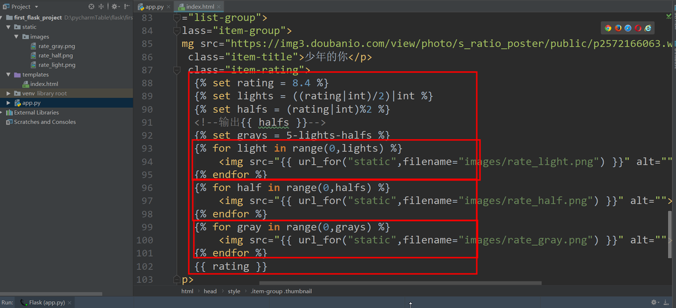Collapse the static folder
The image size is (676, 308).
[8, 27]
